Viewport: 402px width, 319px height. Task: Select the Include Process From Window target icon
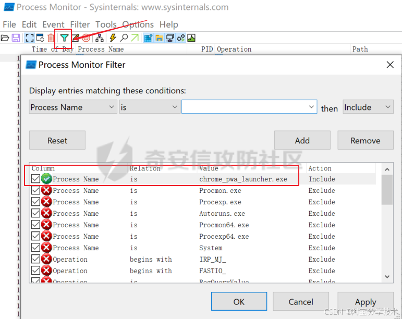pos(86,38)
